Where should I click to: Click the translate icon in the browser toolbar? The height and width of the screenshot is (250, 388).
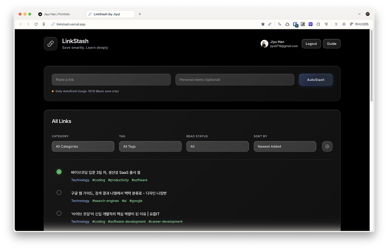(x=279, y=24)
